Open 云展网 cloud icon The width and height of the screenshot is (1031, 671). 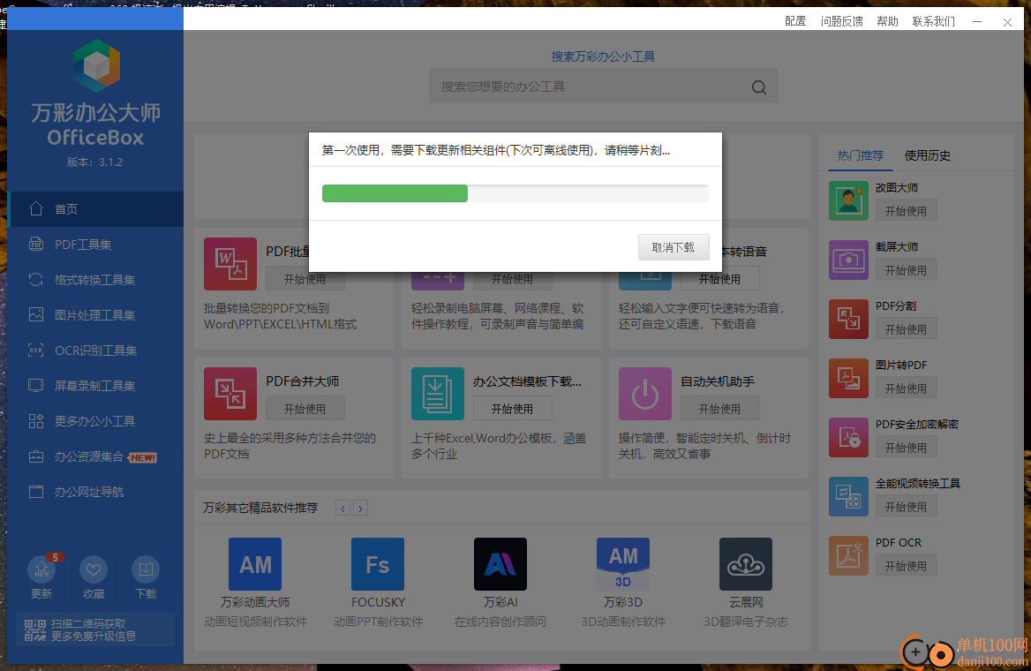pyautogui.click(x=746, y=564)
